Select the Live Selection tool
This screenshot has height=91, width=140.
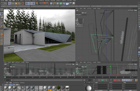(x=10, y=4)
